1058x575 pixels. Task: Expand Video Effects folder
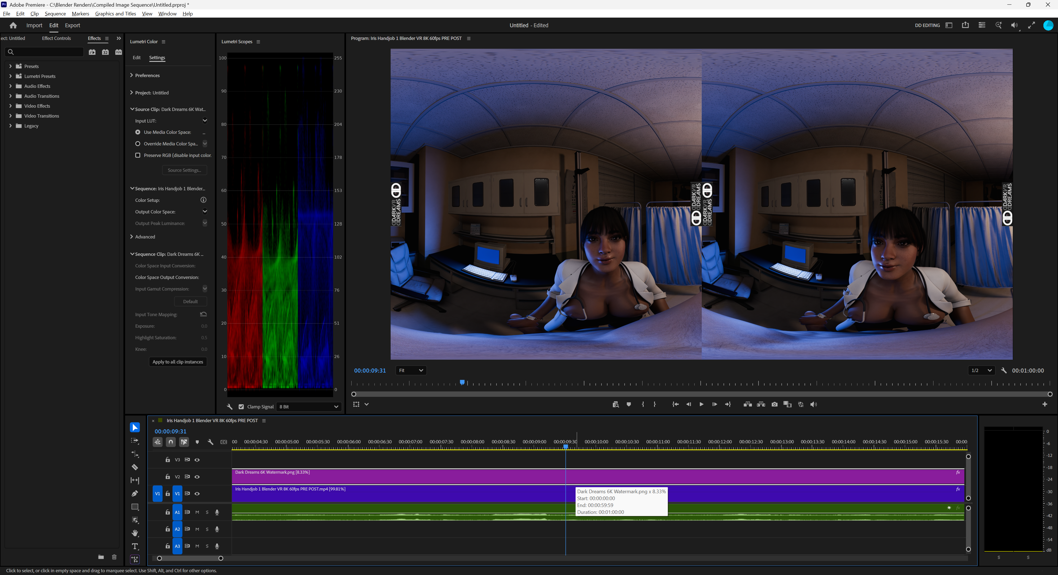pos(10,106)
